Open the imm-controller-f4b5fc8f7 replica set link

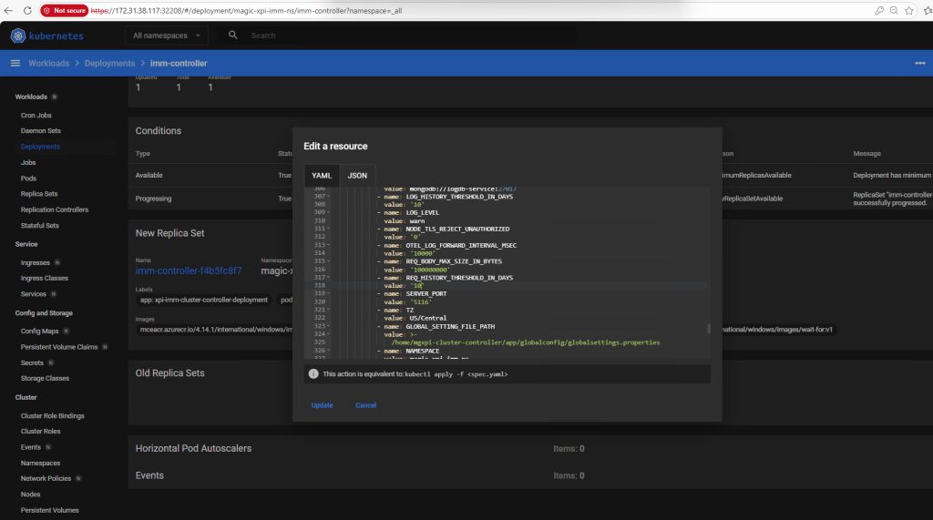pos(189,270)
